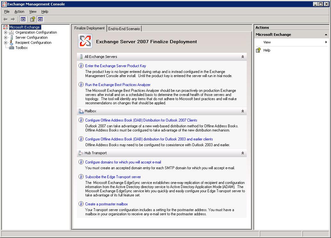Screen dimensions: 331x238
Task: Select Server Configuration tree label
Action: (31, 37)
